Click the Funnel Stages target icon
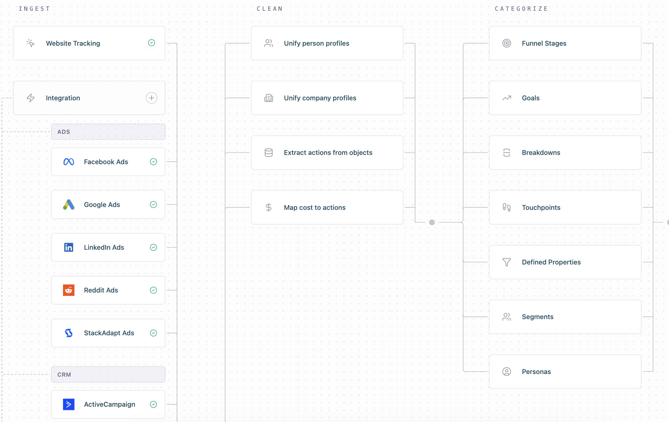The image size is (669, 422). pyautogui.click(x=507, y=43)
